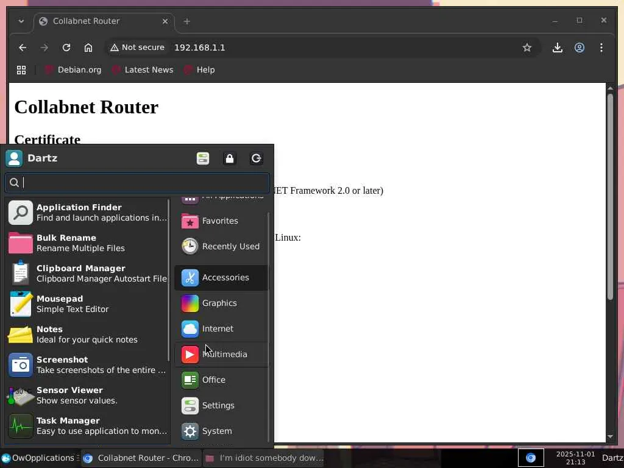This screenshot has width=624, height=468.
Task: Click the Not secure site info chip
Action: point(137,48)
